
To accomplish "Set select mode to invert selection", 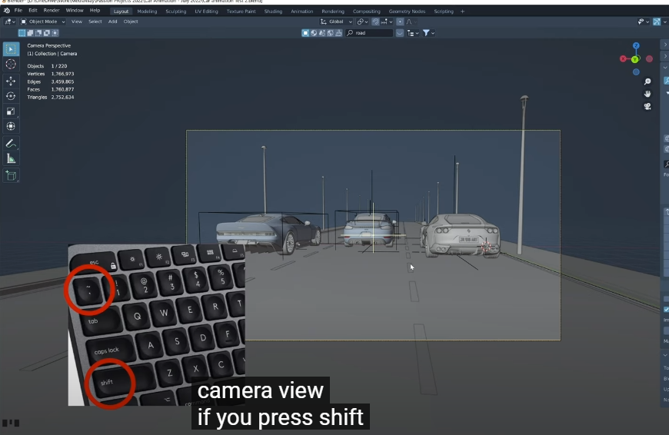I will coord(46,33).
